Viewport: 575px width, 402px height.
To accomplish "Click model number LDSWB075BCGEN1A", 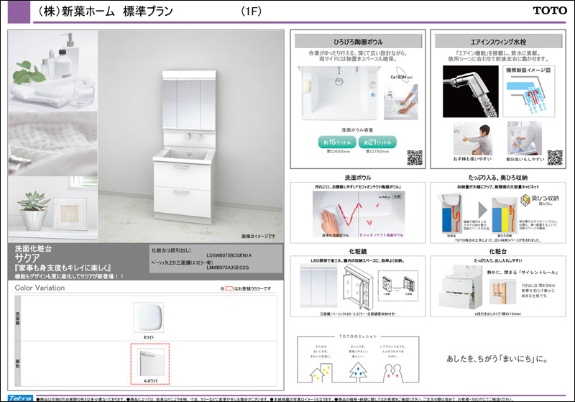I will point(229,255).
